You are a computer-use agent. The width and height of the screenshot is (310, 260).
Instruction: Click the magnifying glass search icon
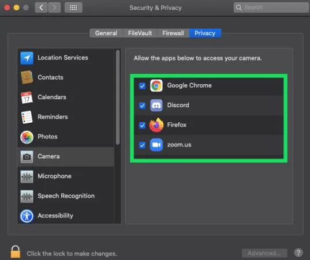click(238, 7)
